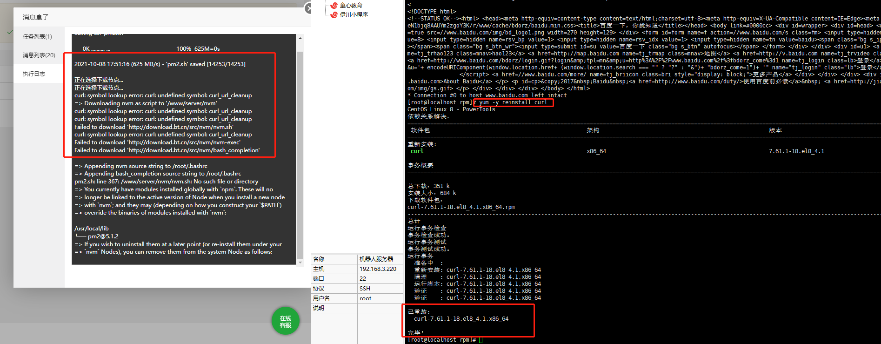Click the 完毕! line in terminal
Image resolution: width=881 pixels, height=344 pixels.
[416, 332]
